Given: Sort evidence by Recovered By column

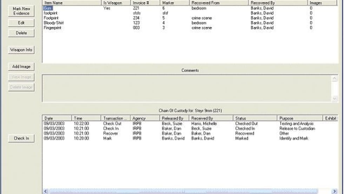Looking at the screenshot, I should (x=278, y=3).
